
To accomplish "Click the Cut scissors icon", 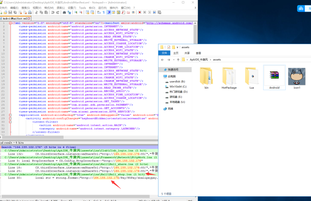I will point(36,12).
